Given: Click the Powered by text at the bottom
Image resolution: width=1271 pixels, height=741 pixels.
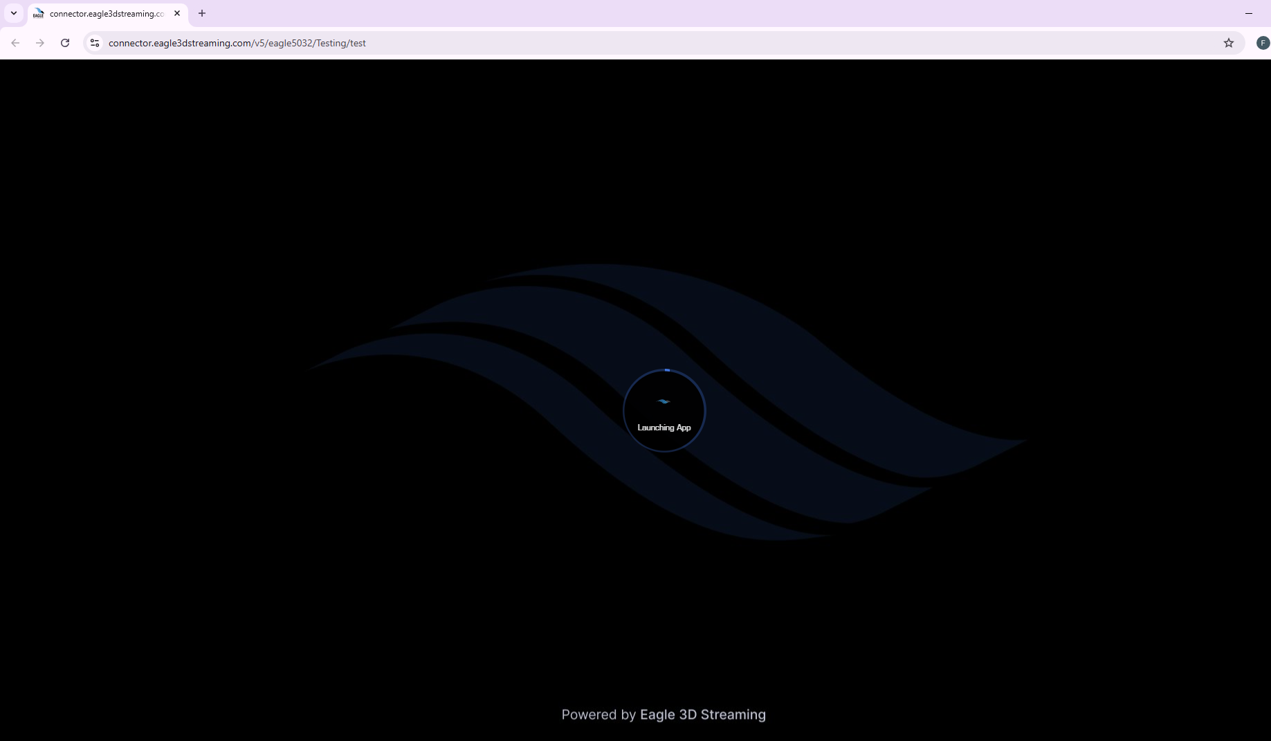Looking at the screenshot, I should point(598,715).
